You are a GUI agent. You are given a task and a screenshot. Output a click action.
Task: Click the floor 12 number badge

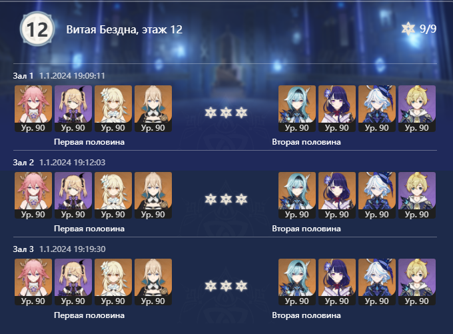pyautogui.click(x=37, y=29)
